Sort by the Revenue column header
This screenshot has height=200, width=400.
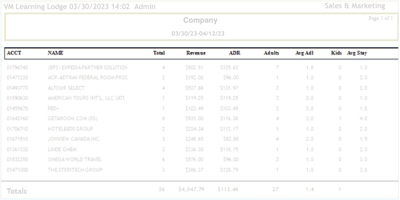coord(196,53)
